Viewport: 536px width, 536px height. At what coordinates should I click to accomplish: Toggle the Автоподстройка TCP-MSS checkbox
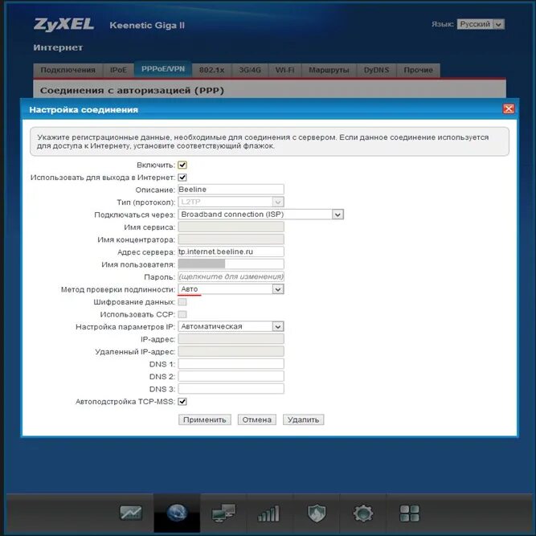click(182, 402)
